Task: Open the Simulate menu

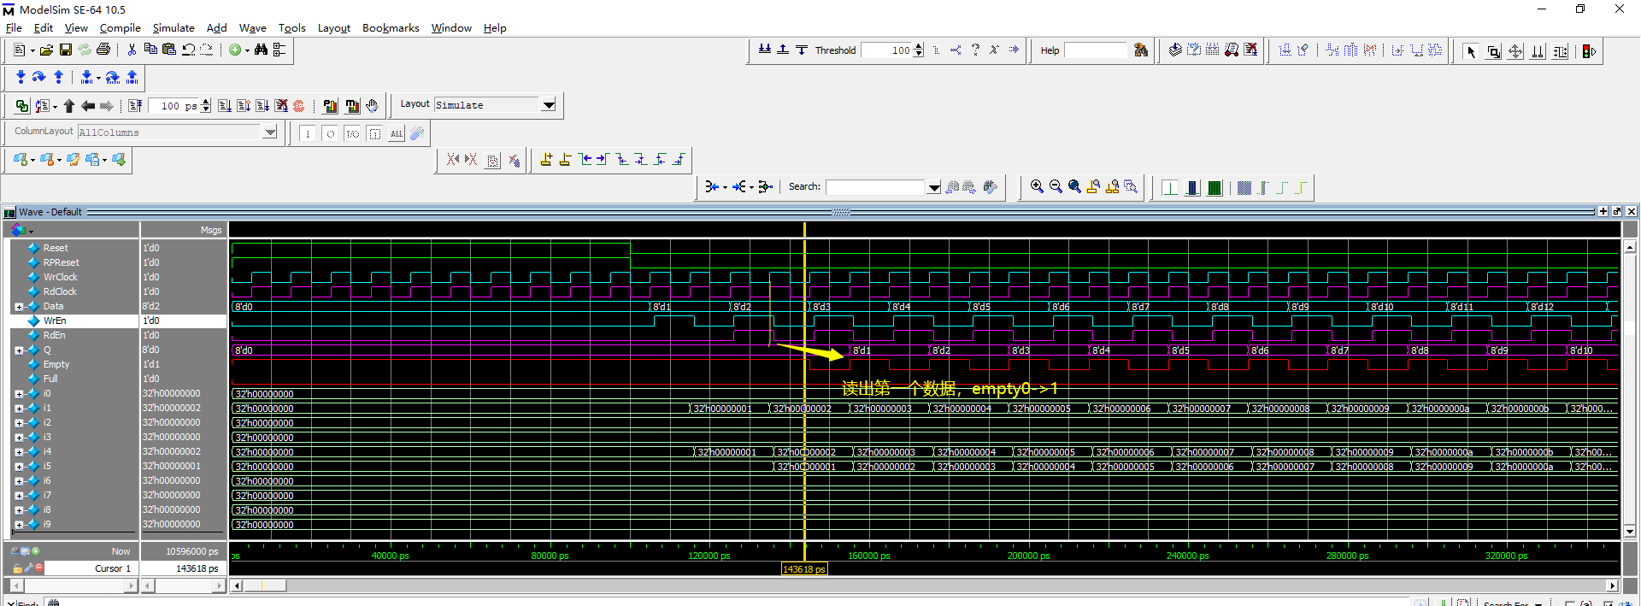Action: 174,28
